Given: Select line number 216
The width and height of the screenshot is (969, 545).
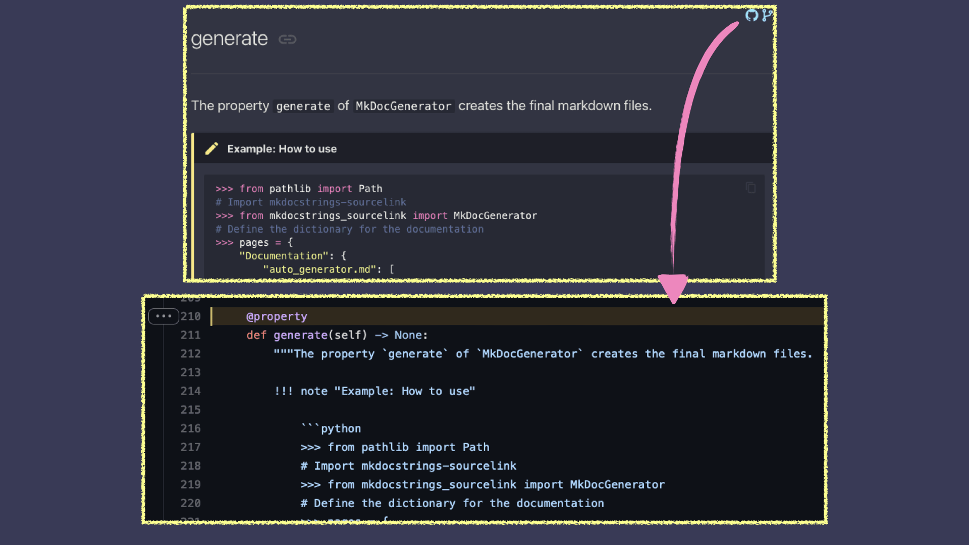Looking at the screenshot, I should click(x=190, y=428).
